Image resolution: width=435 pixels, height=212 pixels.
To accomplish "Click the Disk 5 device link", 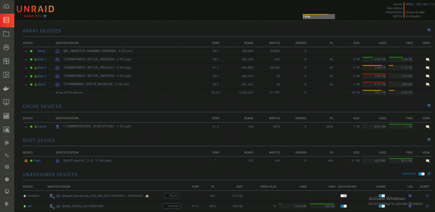I will (42, 84).
